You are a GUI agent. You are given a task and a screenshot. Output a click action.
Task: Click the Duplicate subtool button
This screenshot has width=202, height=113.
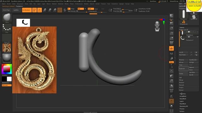[184, 69]
